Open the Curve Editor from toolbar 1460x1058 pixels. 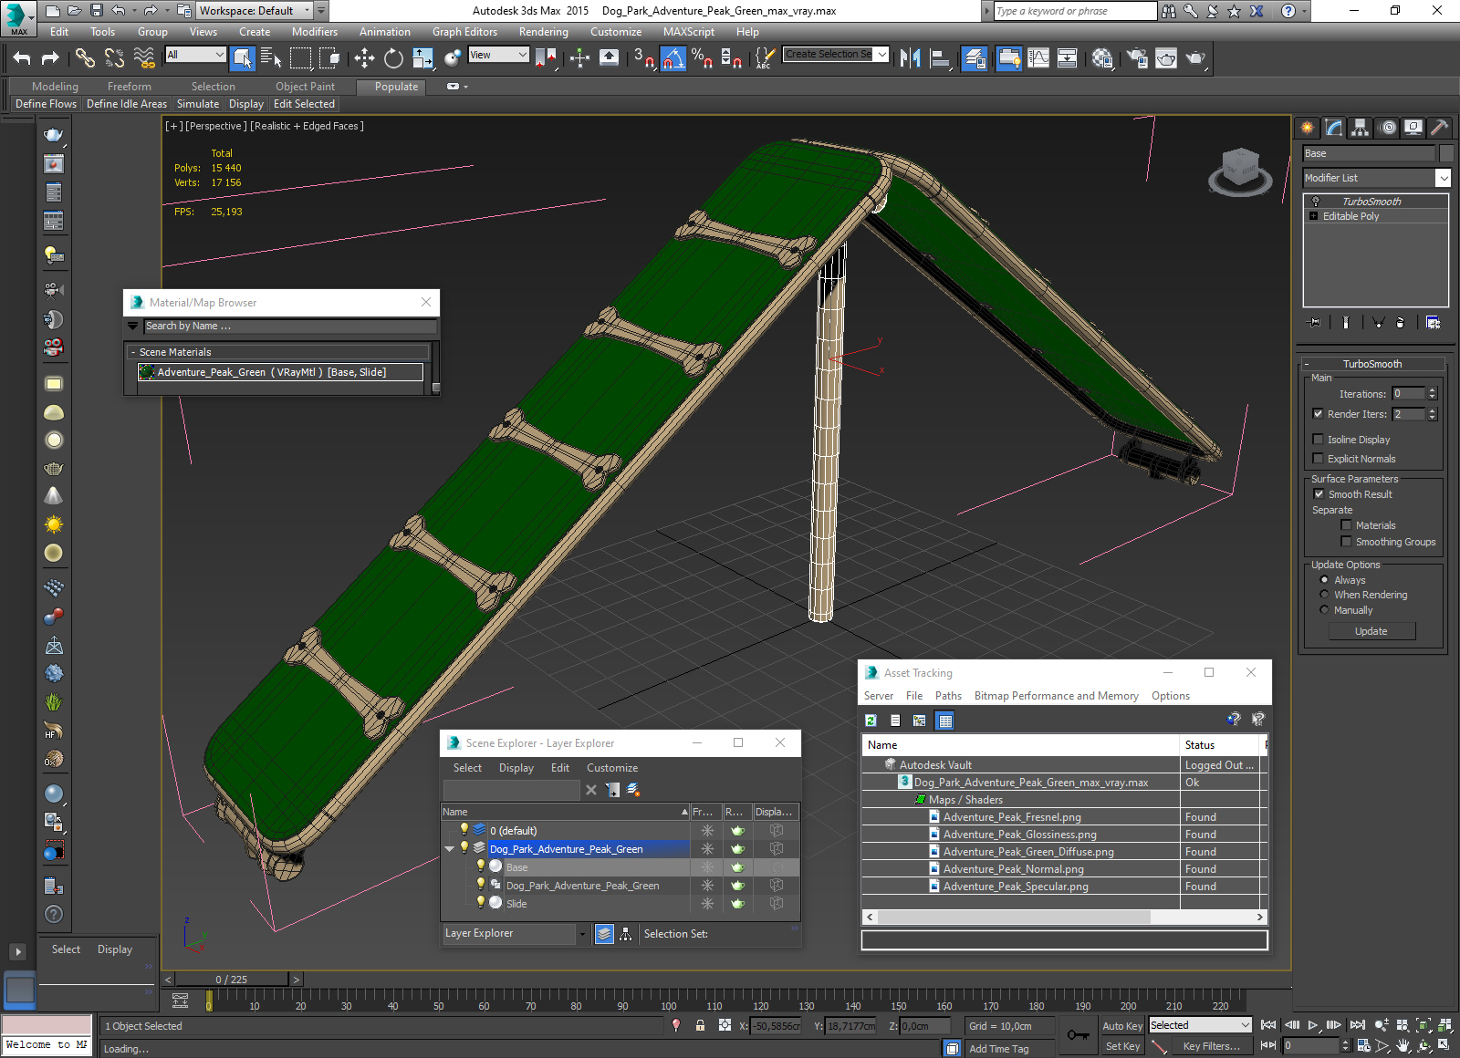point(1038,58)
